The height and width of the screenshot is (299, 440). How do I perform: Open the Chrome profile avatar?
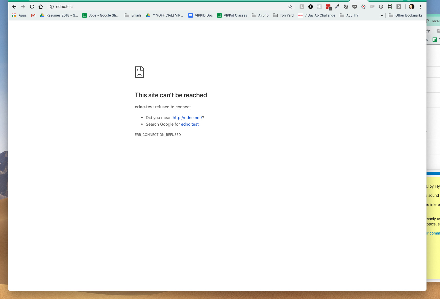pyautogui.click(x=412, y=7)
